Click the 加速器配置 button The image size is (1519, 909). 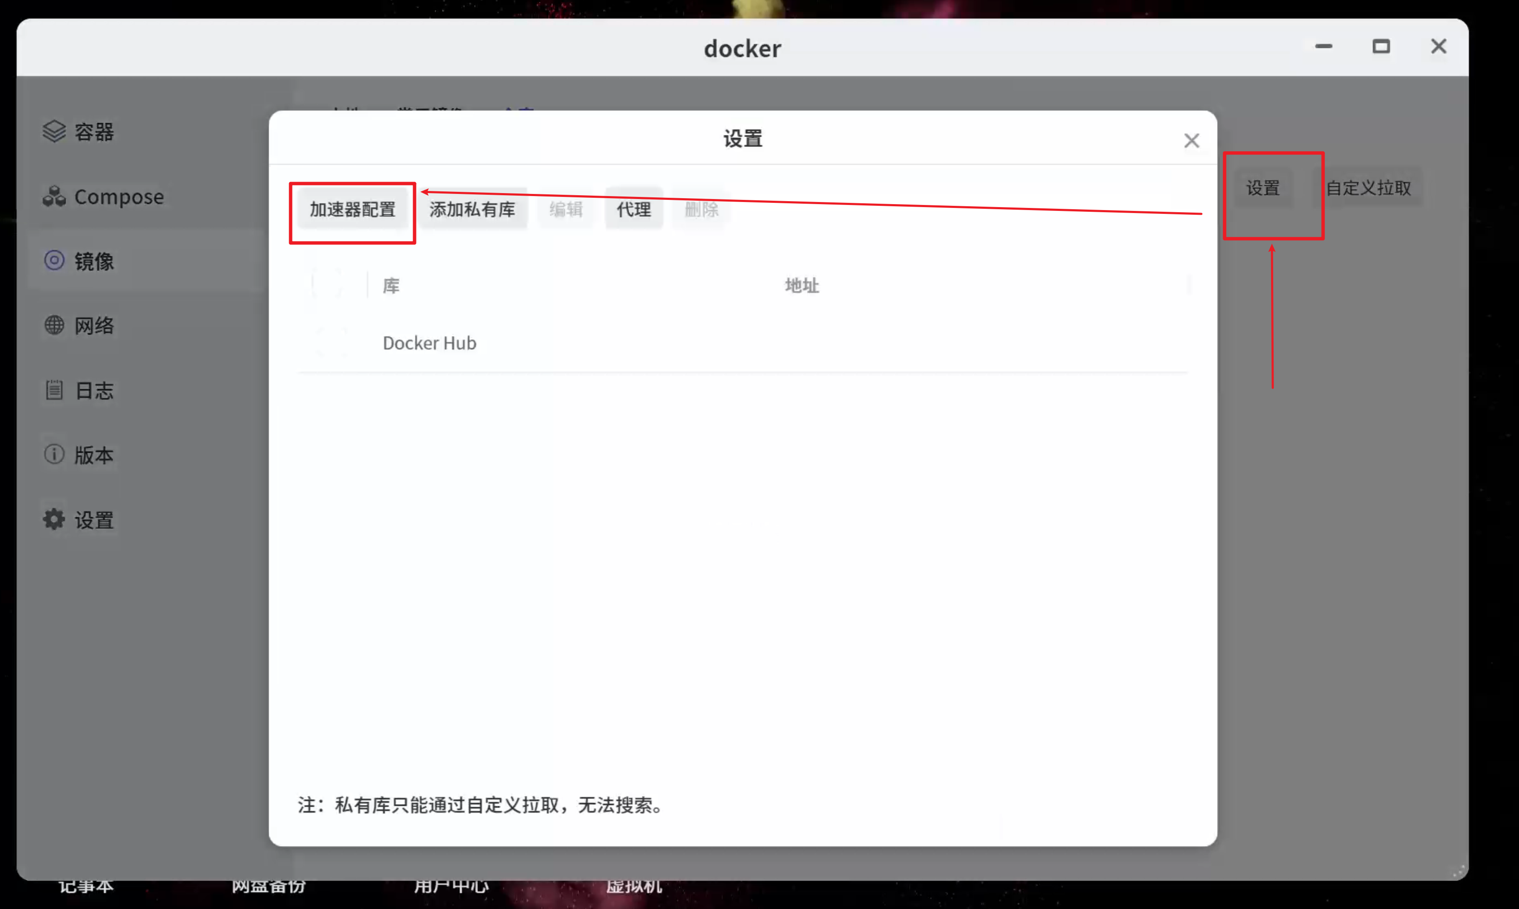352,210
